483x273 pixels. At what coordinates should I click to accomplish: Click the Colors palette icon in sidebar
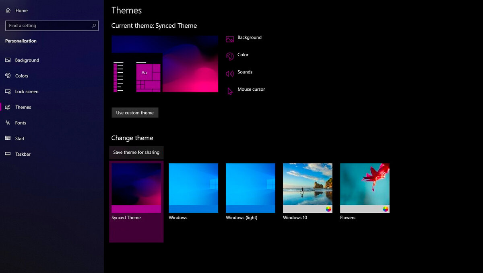[8, 76]
